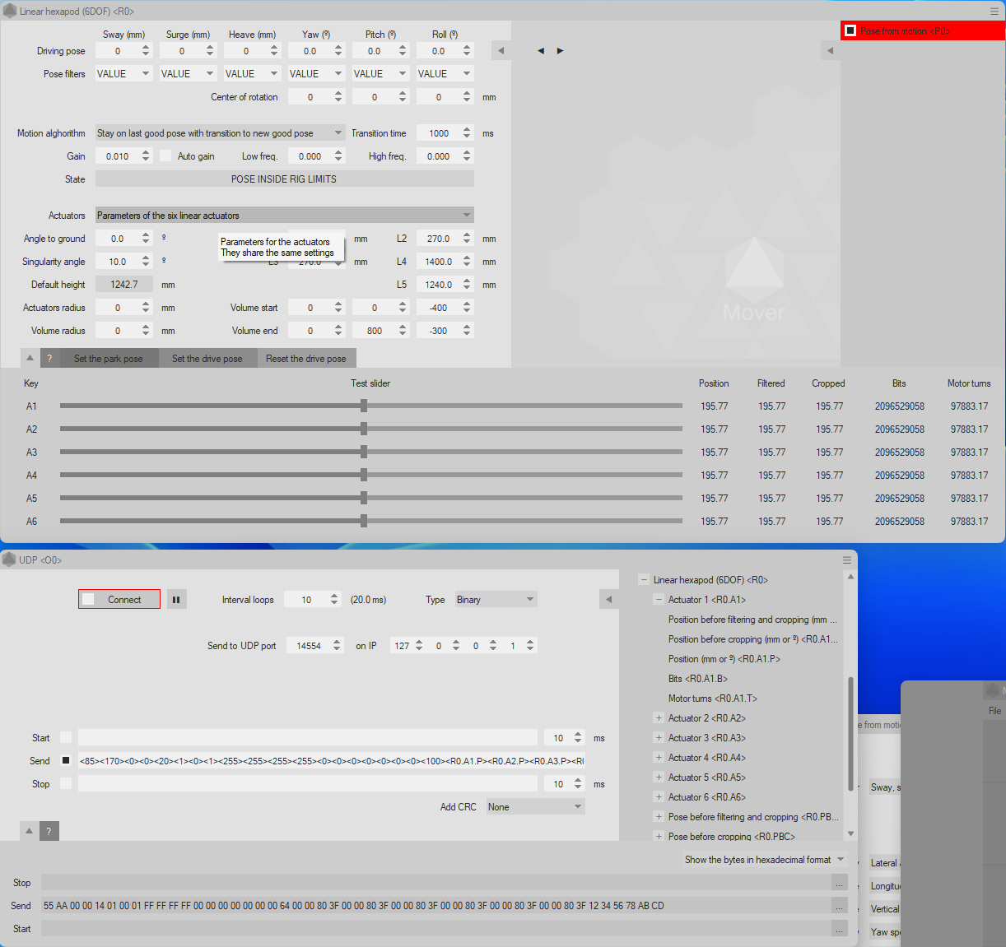
Task: Open the help icon in the UDP panel
Action: tap(49, 831)
